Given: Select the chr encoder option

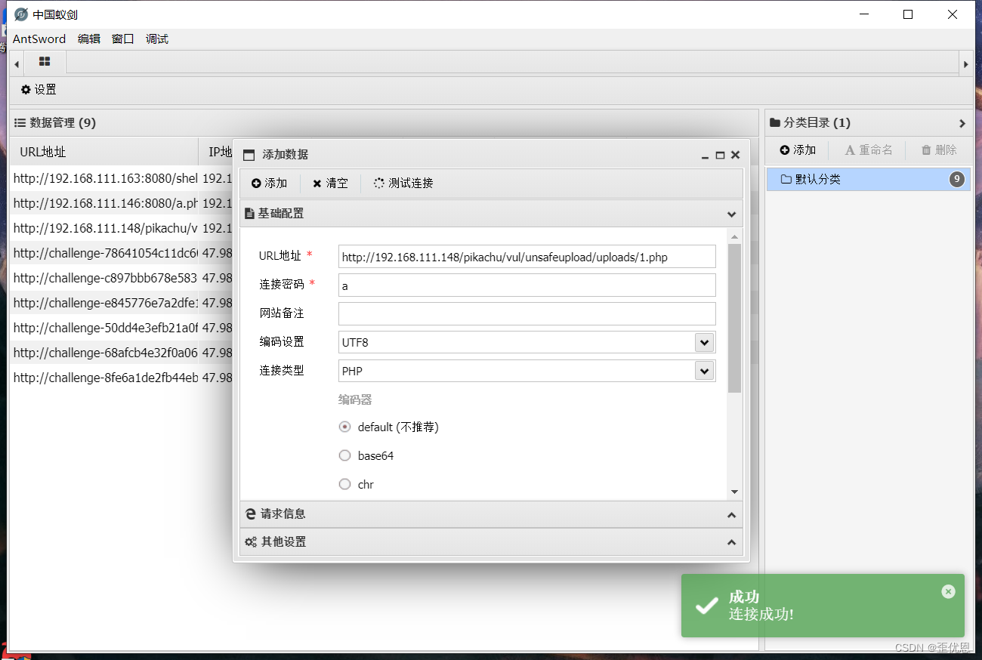Looking at the screenshot, I should [344, 484].
